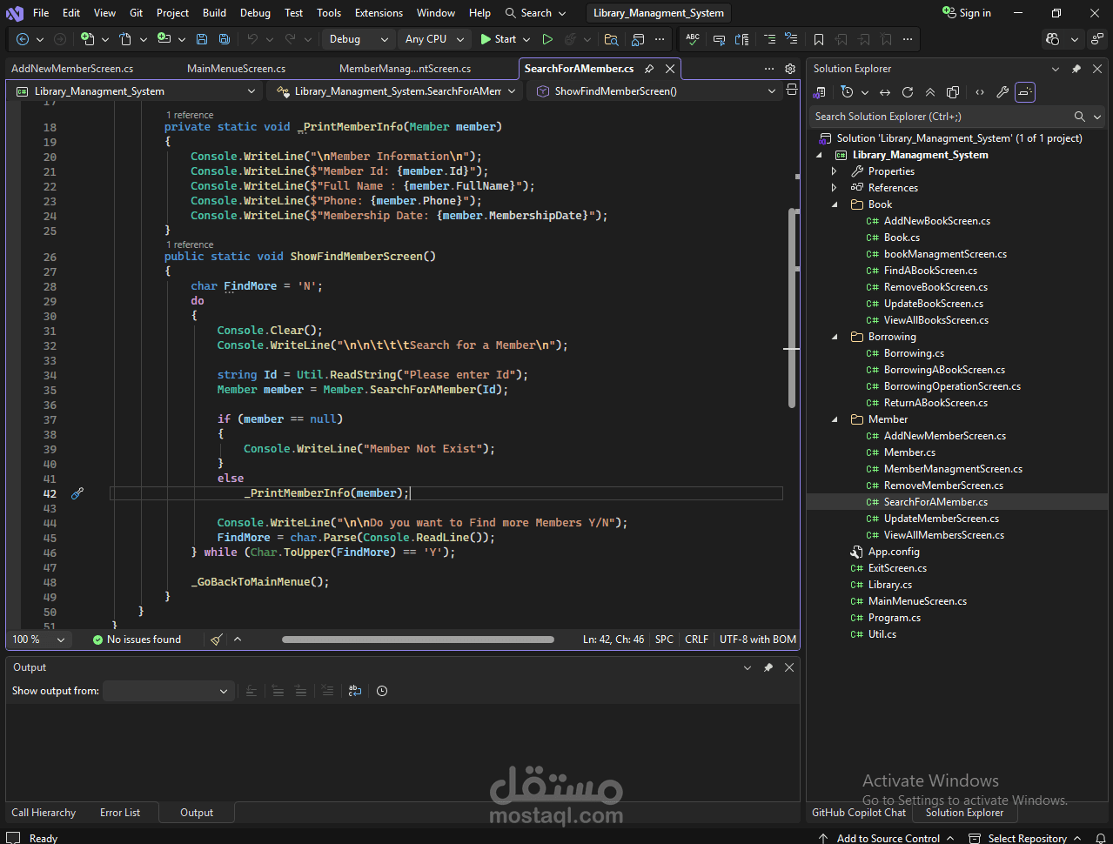Toggle Preview Selected Items in Solution Explorer
Image resolution: width=1113 pixels, height=844 pixels.
point(1025,92)
